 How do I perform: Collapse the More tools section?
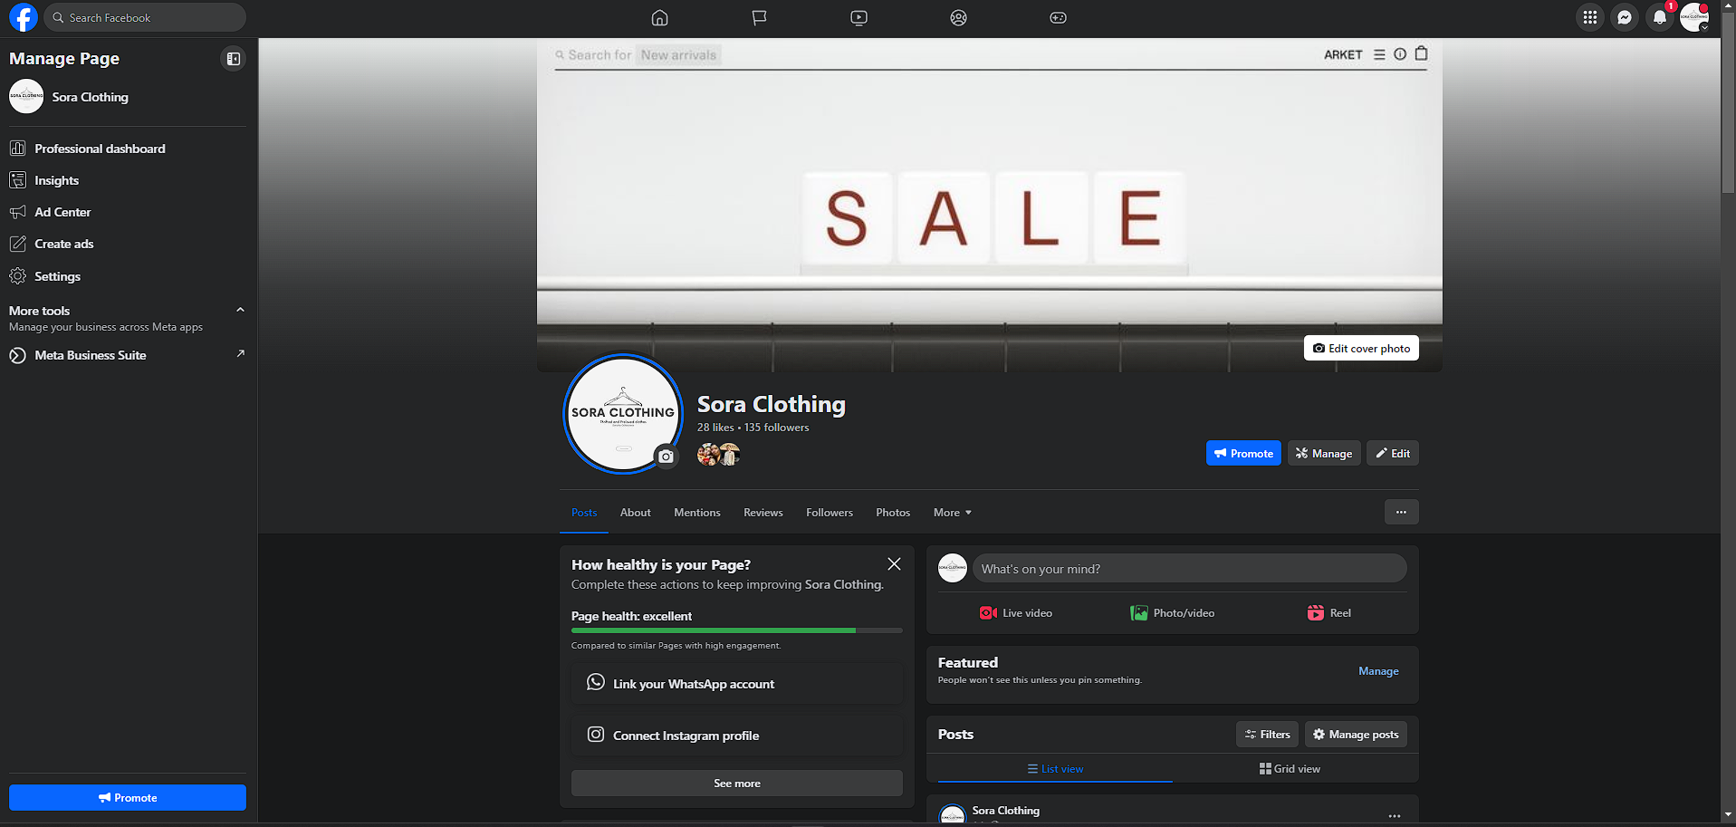pos(240,310)
